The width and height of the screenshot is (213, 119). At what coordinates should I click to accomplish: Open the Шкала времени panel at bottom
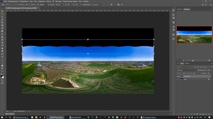tap(10, 114)
